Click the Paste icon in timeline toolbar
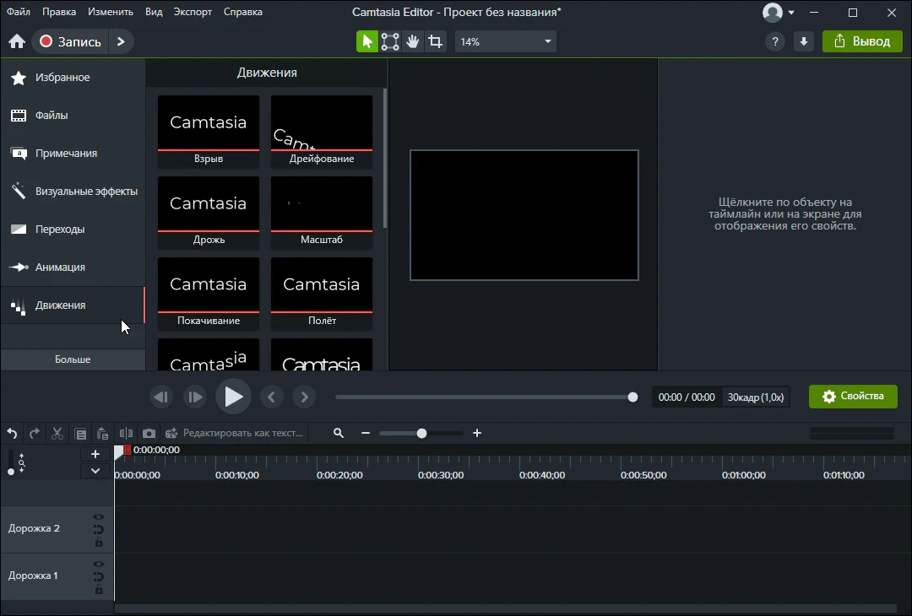Screen dimensions: 912x616 point(102,433)
